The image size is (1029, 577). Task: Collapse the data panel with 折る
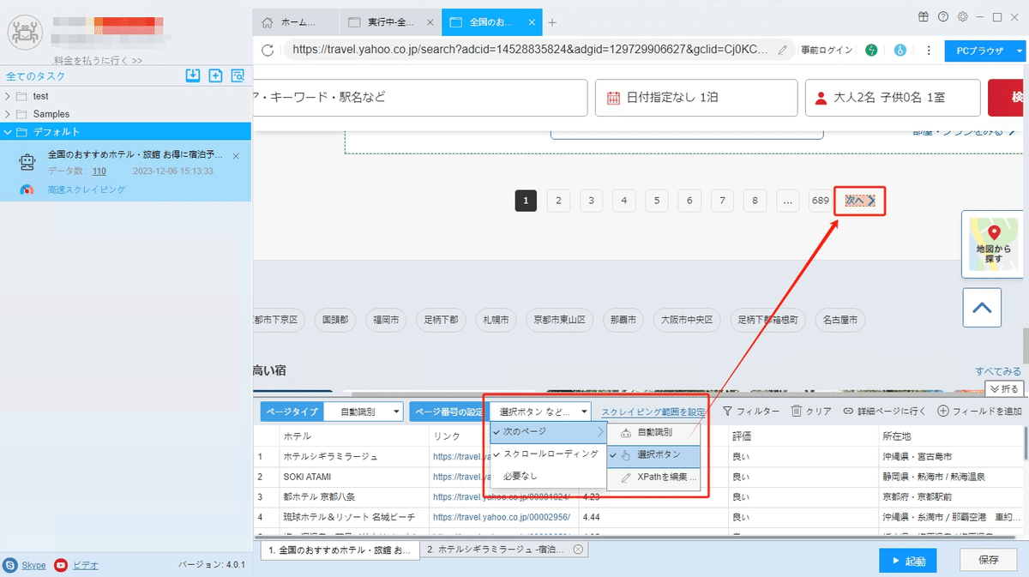1005,389
